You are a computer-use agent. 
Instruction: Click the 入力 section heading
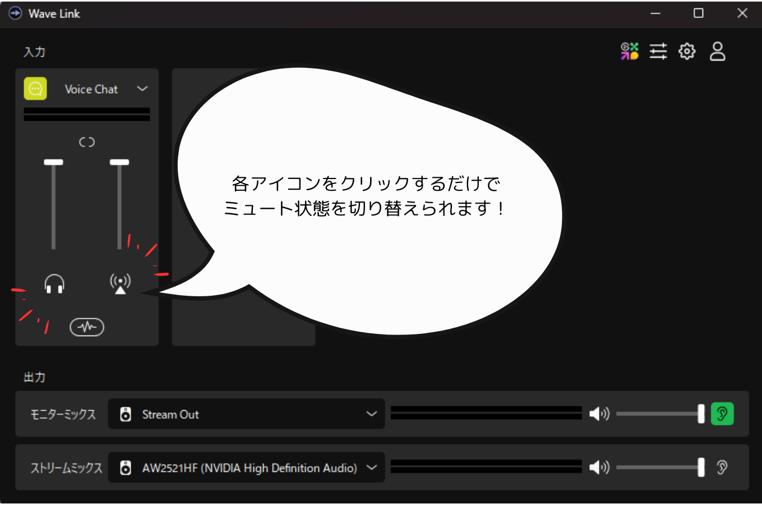pos(34,52)
